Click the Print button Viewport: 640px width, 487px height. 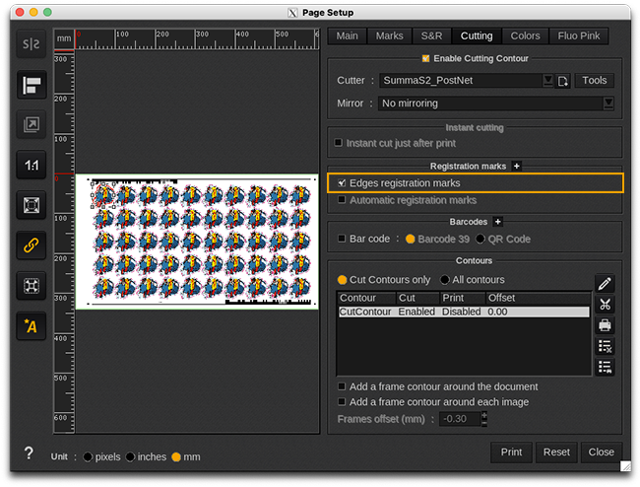(511, 452)
